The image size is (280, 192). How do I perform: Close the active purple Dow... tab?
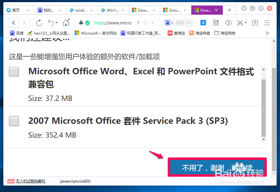(x=216, y=10)
